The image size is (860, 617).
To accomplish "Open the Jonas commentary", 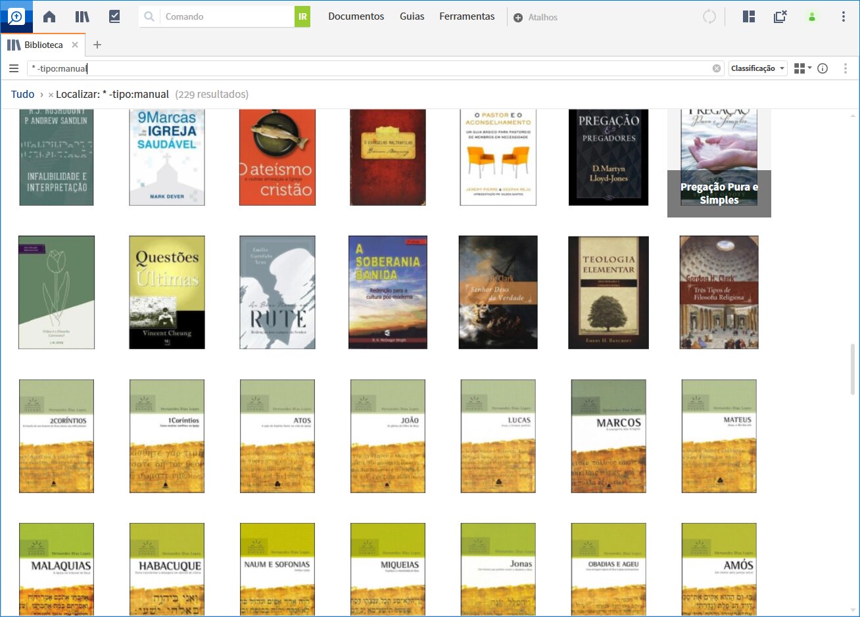I will tap(498, 569).
